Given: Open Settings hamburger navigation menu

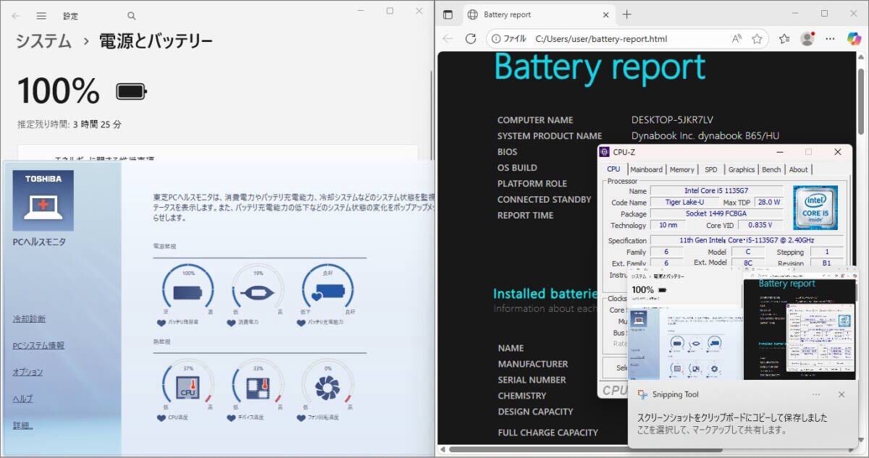Looking at the screenshot, I should coord(41,15).
